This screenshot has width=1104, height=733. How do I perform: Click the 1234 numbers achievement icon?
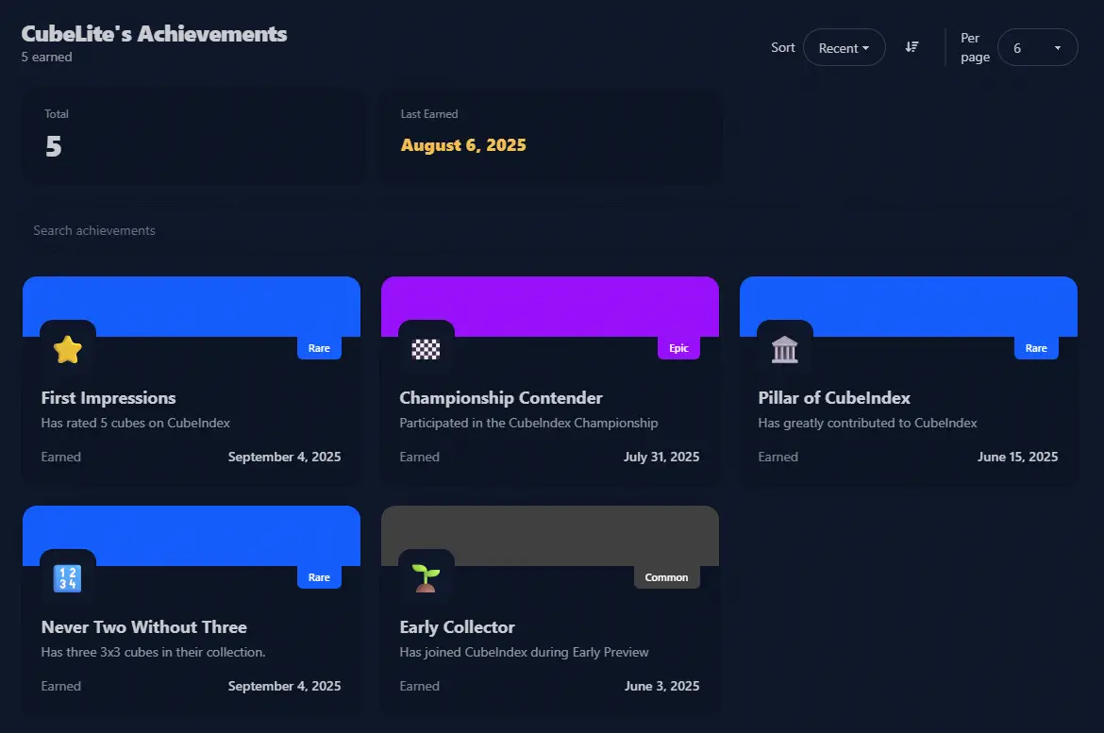68,578
